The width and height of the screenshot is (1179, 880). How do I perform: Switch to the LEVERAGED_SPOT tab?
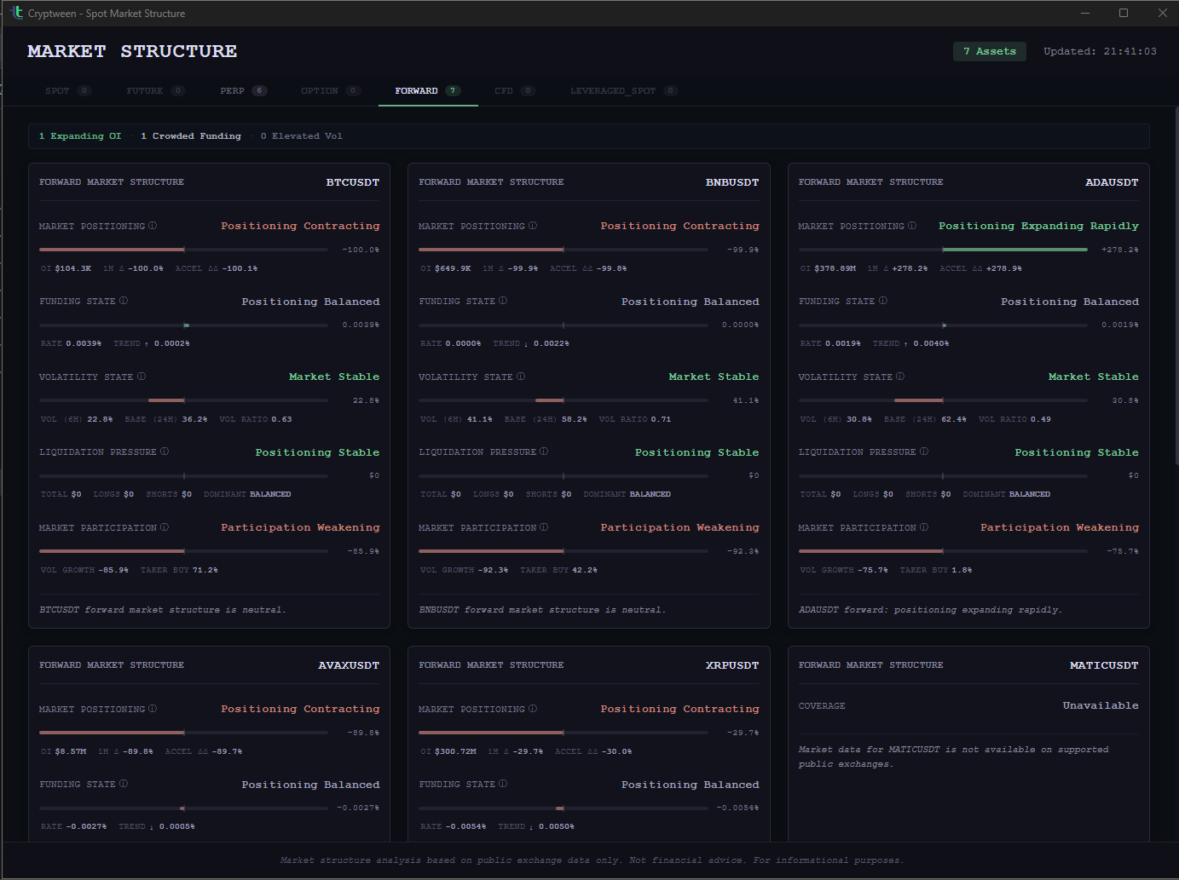[x=624, y=90]
